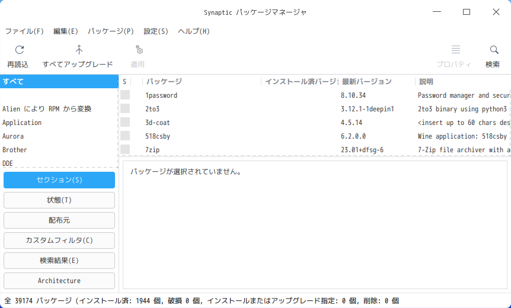Sort by 最新バージョン column header

(377, 81)
